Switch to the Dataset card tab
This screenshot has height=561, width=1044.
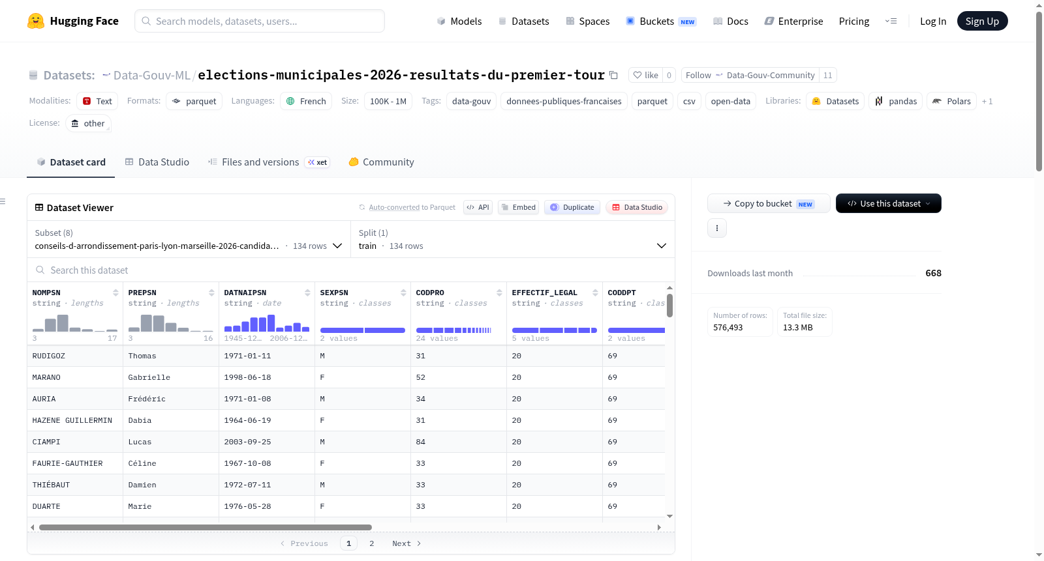tap(71, 162)
